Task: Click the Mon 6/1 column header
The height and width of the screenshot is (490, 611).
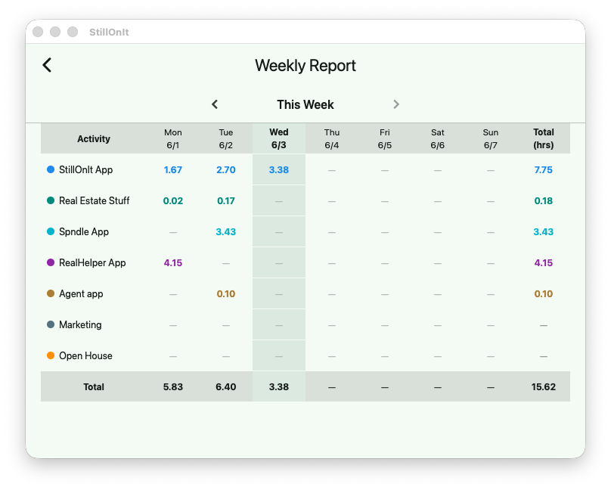Action: [173, 138]
